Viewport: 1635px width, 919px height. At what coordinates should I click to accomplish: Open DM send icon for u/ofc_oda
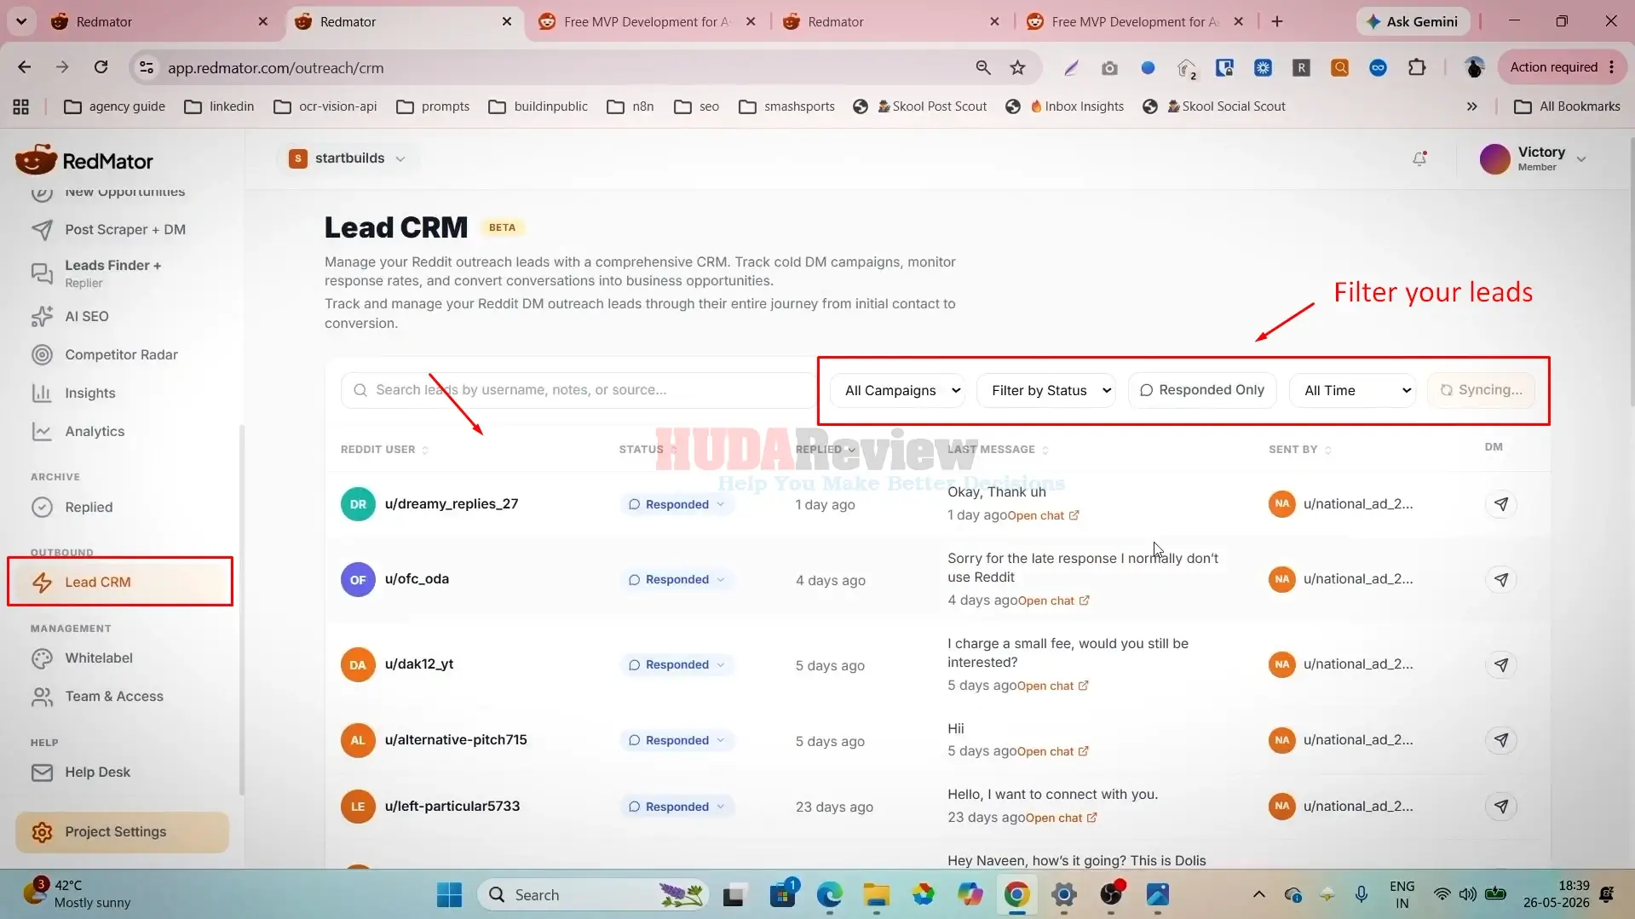(1500, 579)
